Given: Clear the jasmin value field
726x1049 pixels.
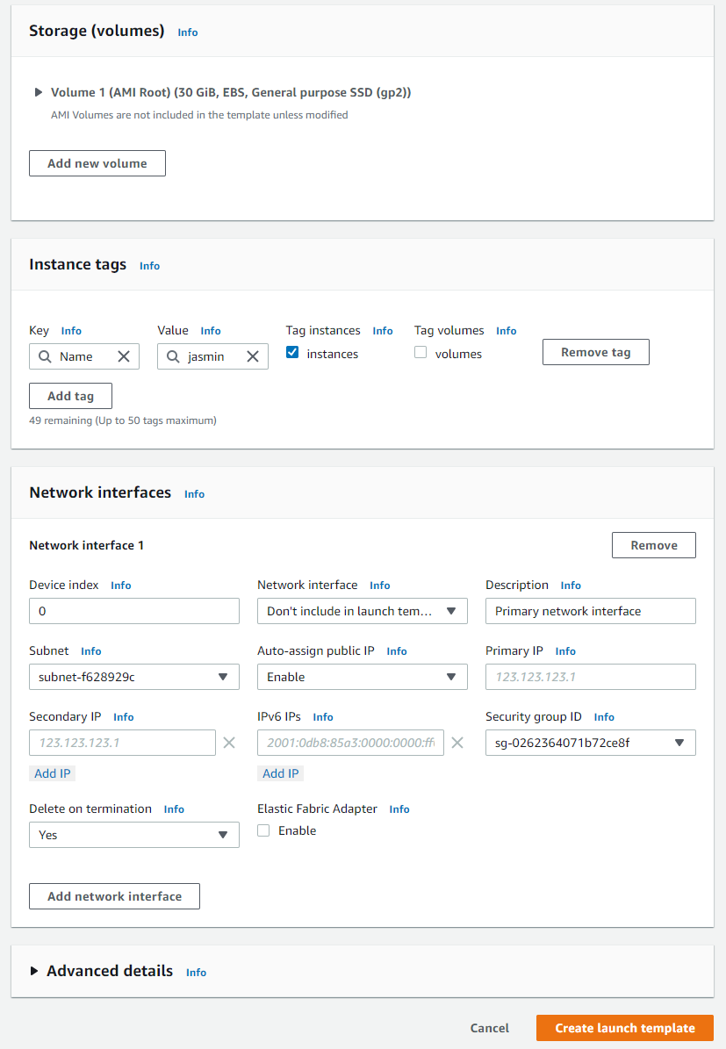Looking at the screenshot, I should [253, 356].
